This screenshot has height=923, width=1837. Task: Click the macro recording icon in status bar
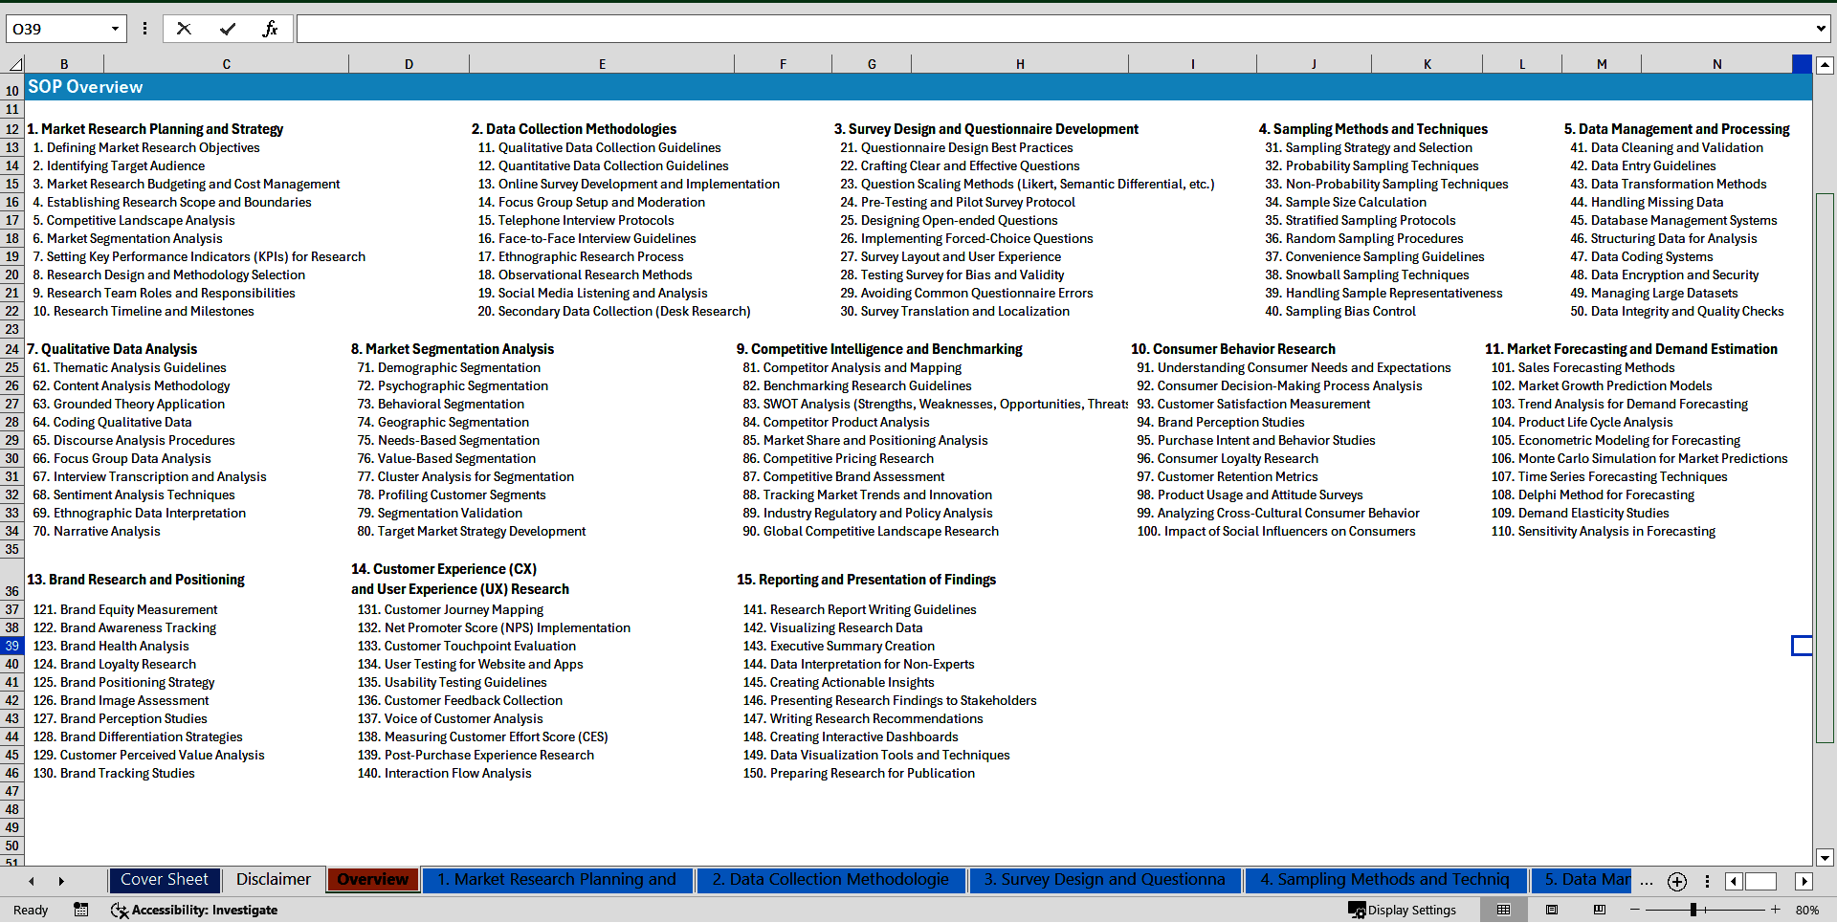[x=81, y=910]
